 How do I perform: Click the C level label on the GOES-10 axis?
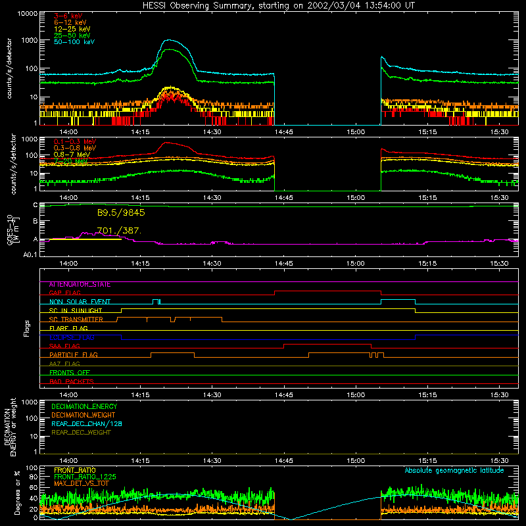[36, 205]
